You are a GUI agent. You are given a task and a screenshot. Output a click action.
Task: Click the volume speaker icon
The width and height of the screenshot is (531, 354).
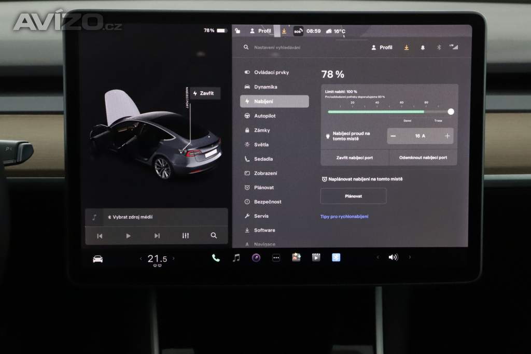click(x=393, y=258)
